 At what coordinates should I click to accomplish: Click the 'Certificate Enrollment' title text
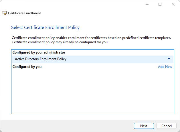tap(25, 13)
